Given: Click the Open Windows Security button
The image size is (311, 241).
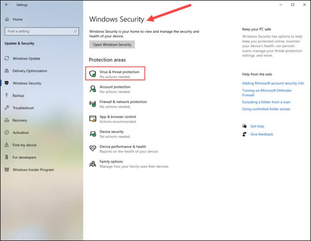Looking at the screenshot, I should point(112,44).
